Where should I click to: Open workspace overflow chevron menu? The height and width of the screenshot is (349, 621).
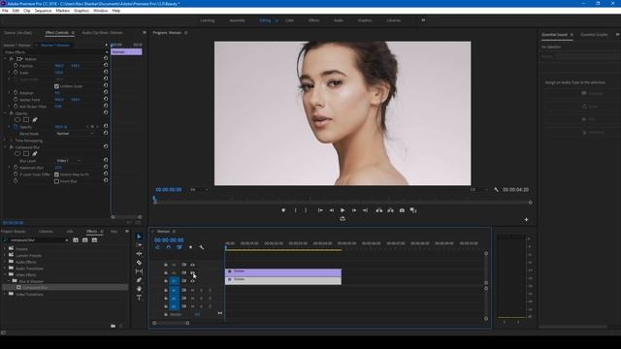coord(423,20)
